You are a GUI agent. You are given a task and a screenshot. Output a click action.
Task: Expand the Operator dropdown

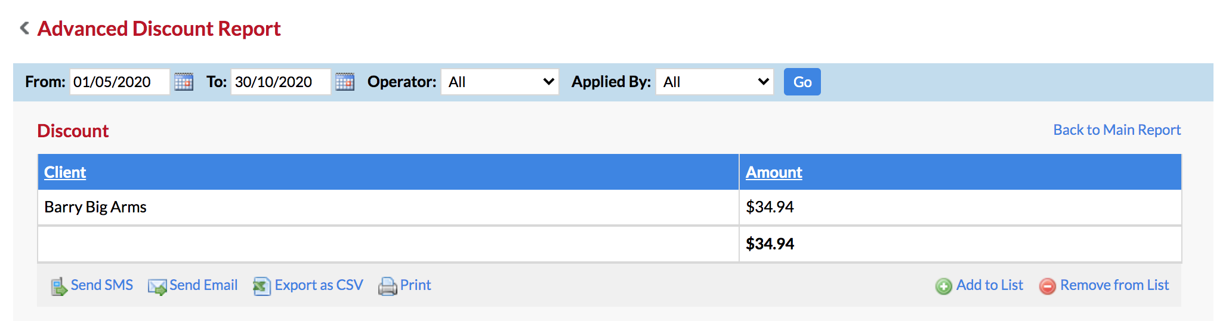[x=500, y=82]
